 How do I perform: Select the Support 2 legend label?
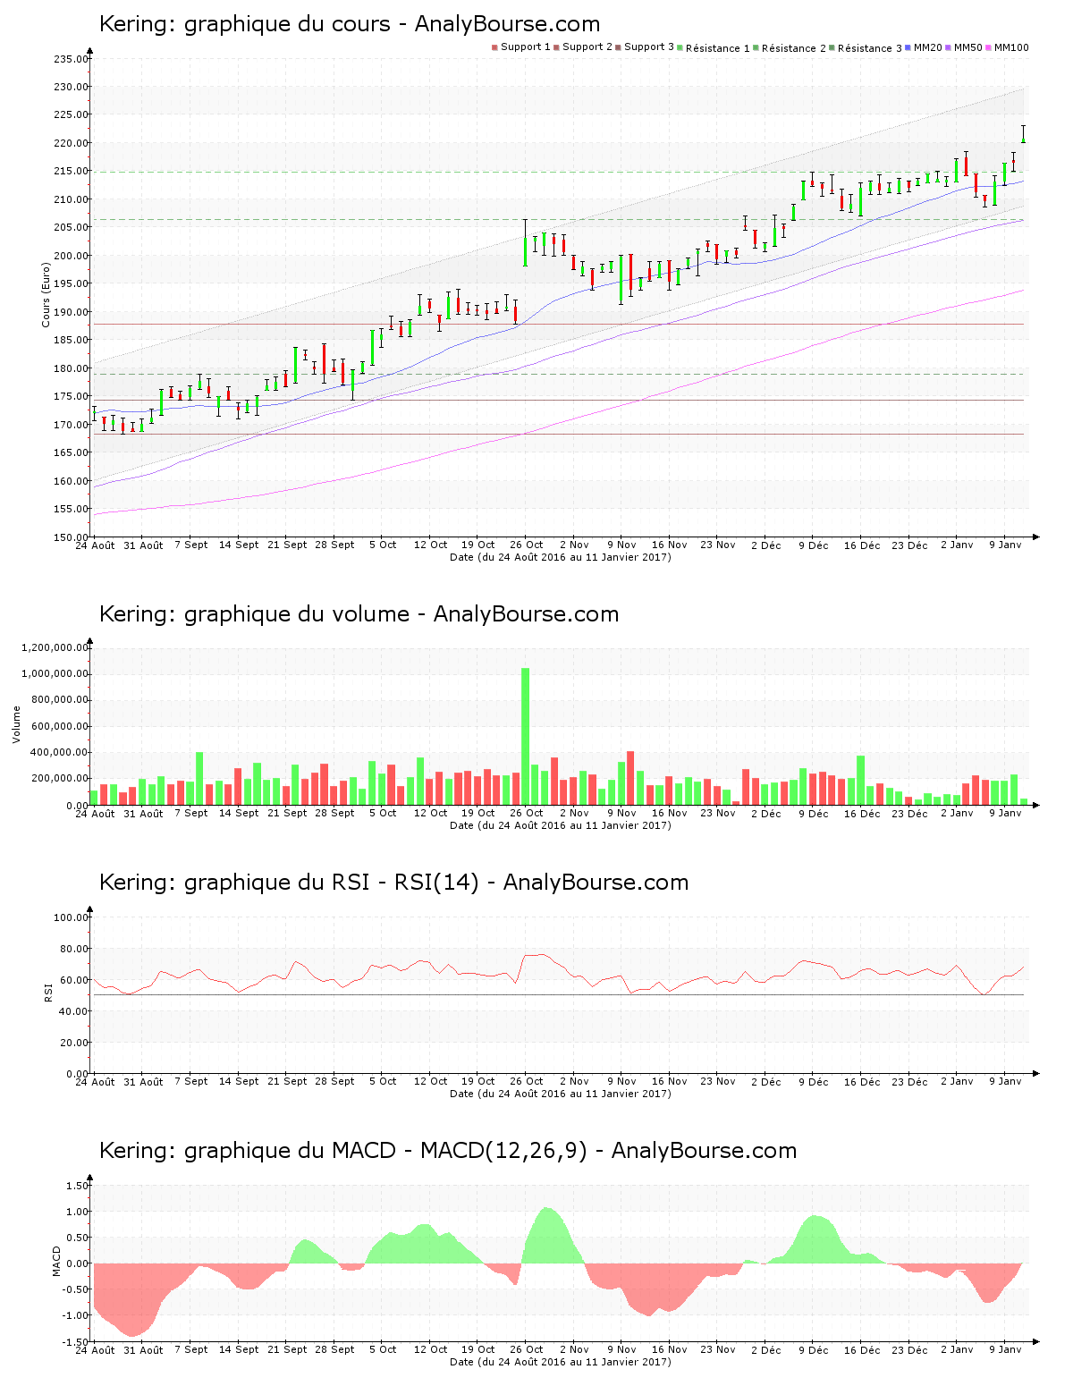tap(587, 47)
